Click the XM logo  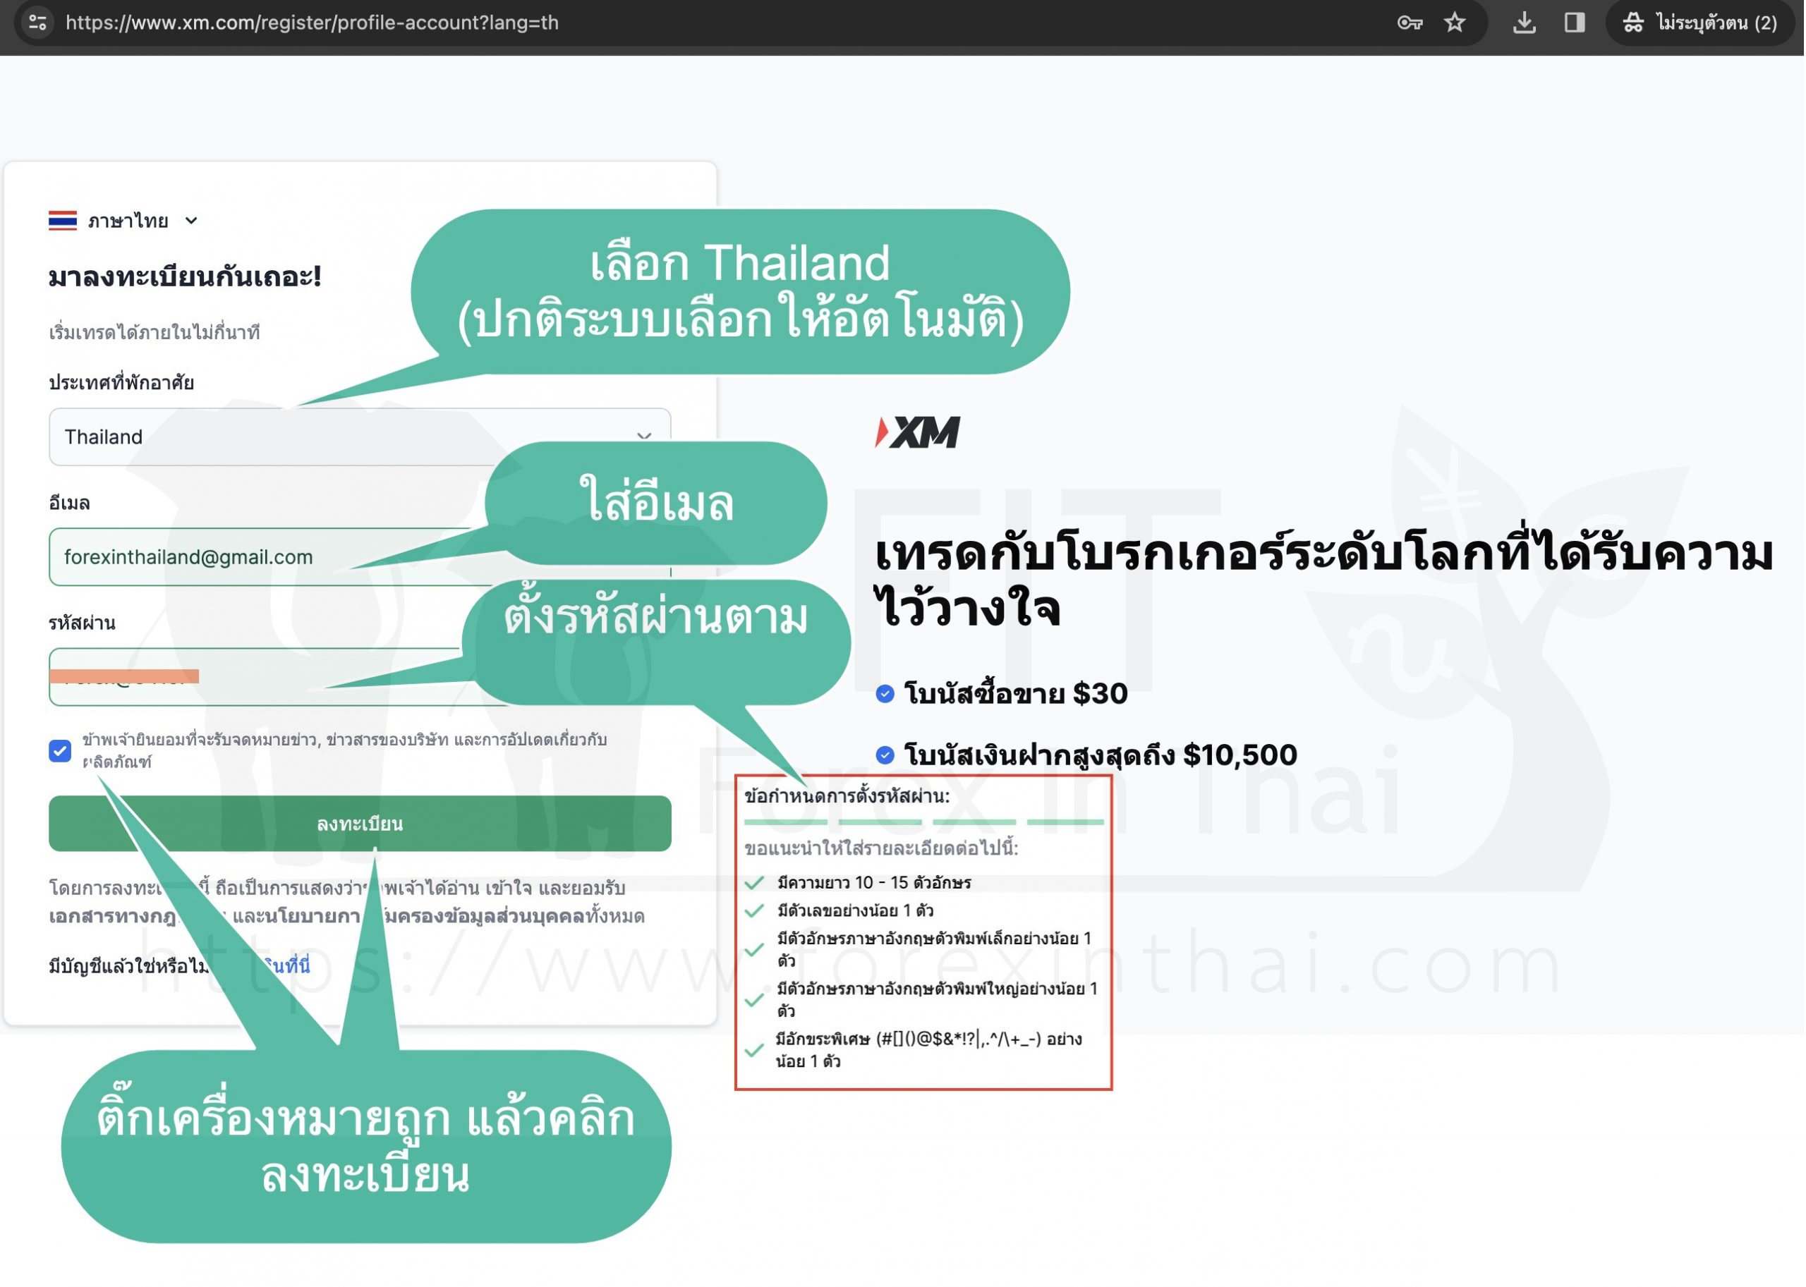pos(918,433)
